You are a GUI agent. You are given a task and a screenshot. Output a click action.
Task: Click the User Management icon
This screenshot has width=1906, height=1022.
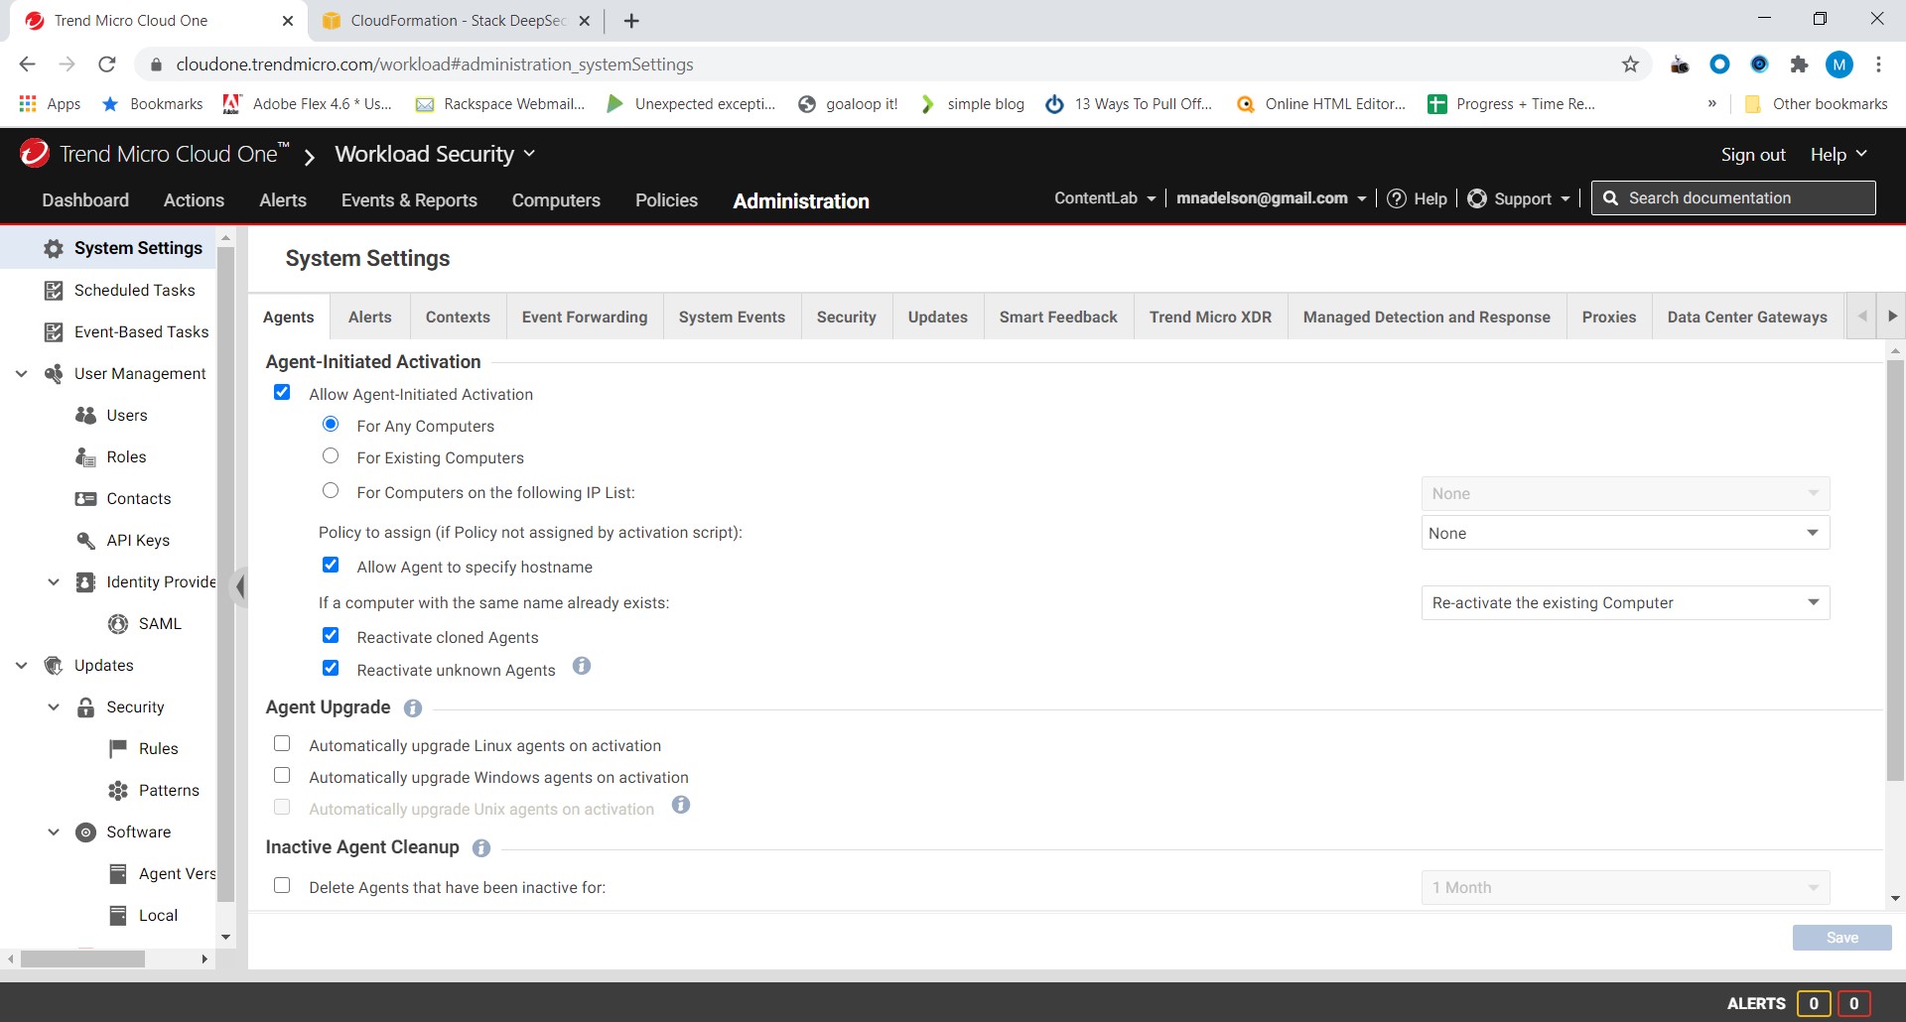pyautogui.click(x=54, y=373)
